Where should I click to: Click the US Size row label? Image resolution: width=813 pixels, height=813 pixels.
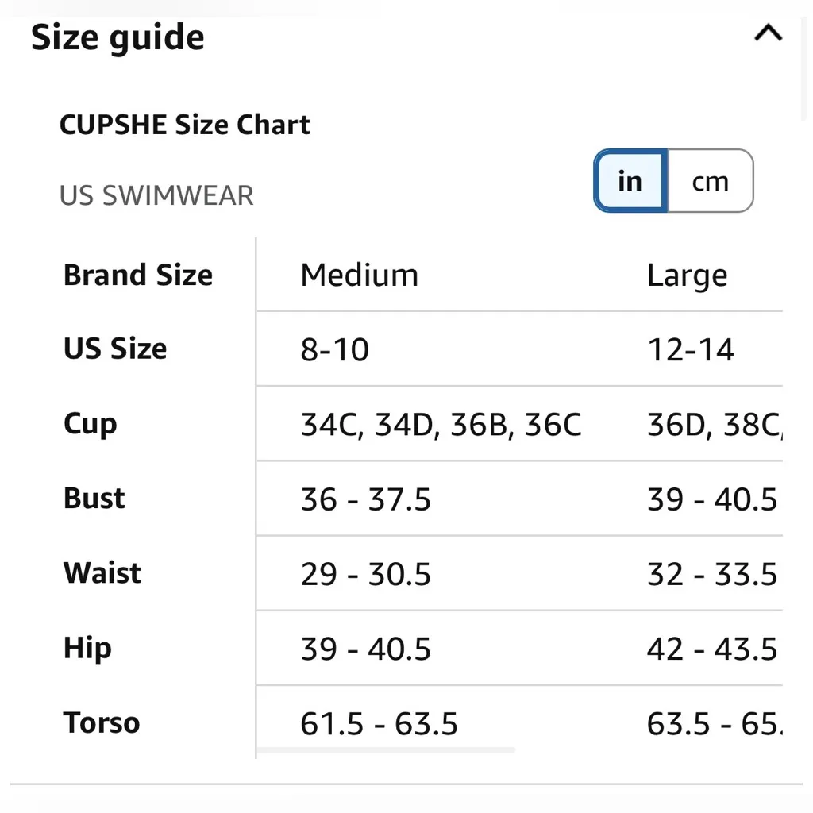click(x=115, y=349)
